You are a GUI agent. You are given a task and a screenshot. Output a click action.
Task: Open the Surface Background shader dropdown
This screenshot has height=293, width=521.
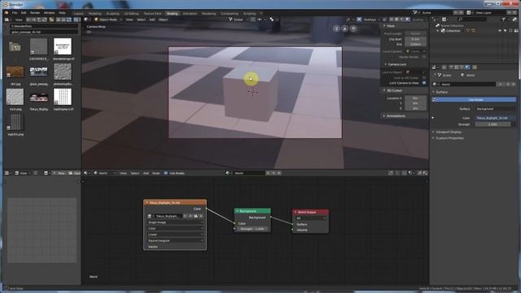tap(496, 109)
